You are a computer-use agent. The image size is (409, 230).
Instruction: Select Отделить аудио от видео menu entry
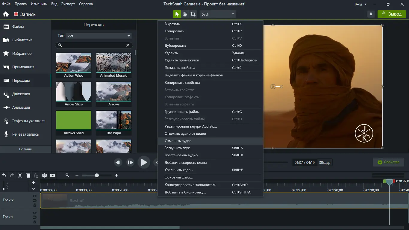coord(185,134)
